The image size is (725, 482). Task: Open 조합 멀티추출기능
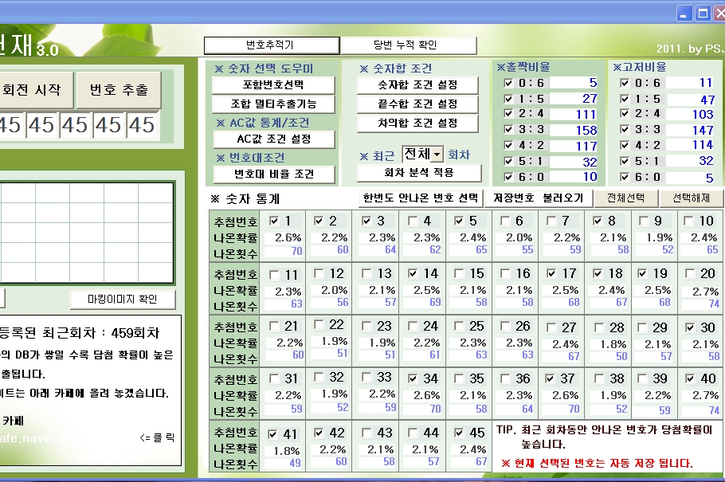pyautogui.click(x=272, y=104)
